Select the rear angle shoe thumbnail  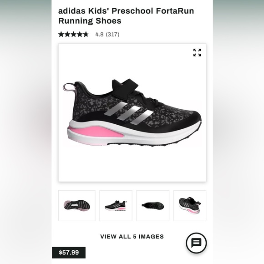(x=190, y=206)
